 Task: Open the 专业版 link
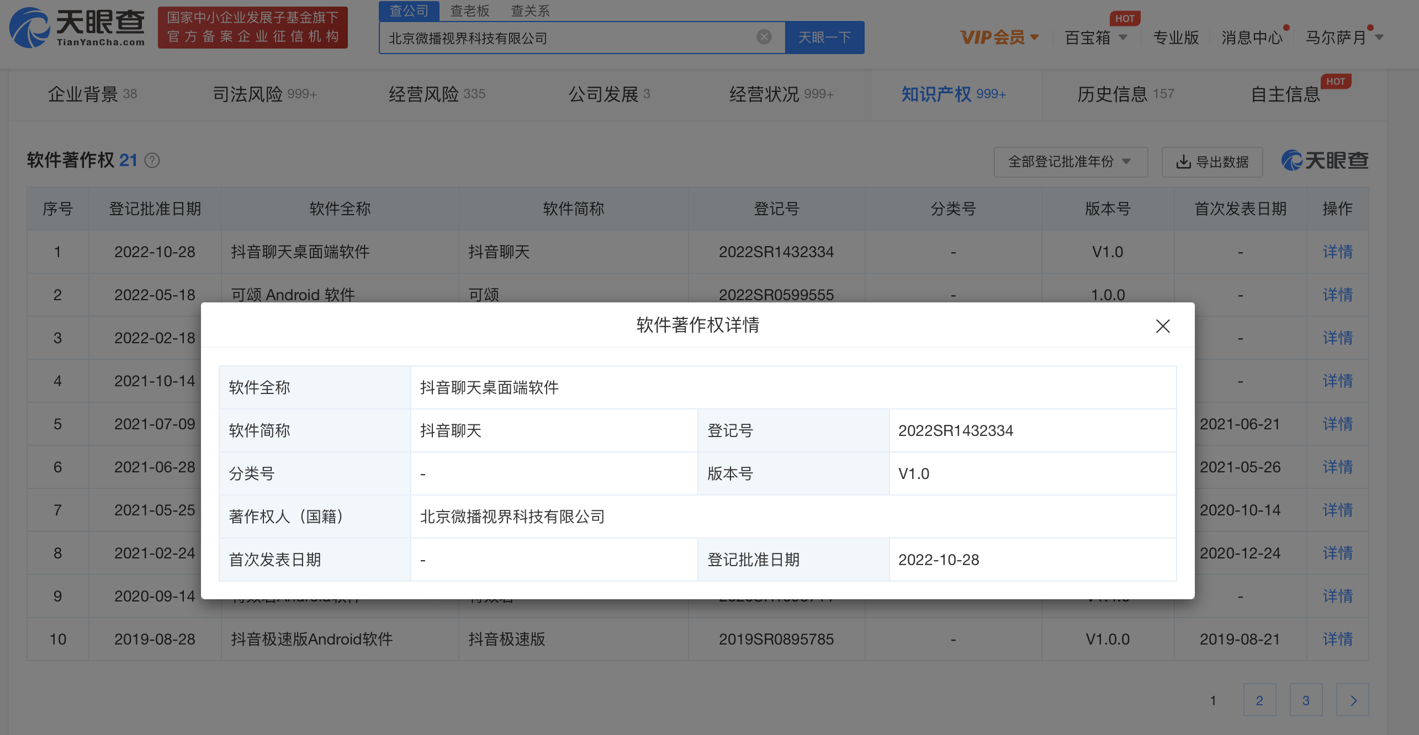1176,38
